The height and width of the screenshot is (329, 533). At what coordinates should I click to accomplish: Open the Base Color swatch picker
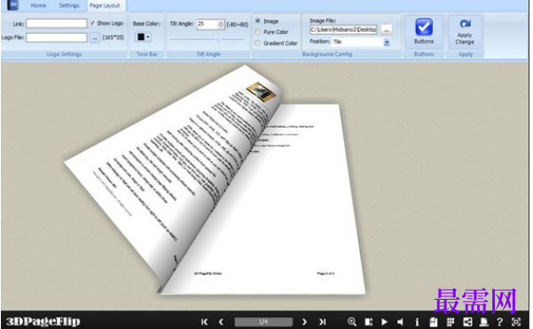tap(143, 36)
